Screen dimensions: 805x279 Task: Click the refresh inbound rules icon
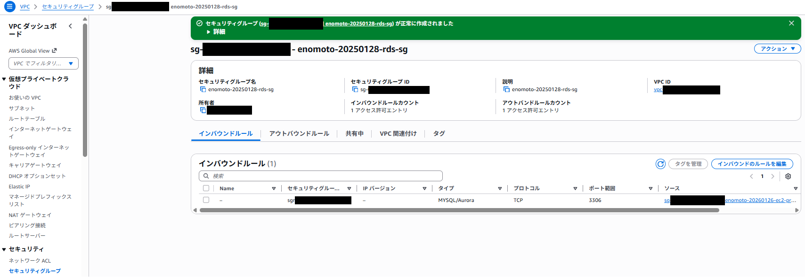[x=660, y=164]
